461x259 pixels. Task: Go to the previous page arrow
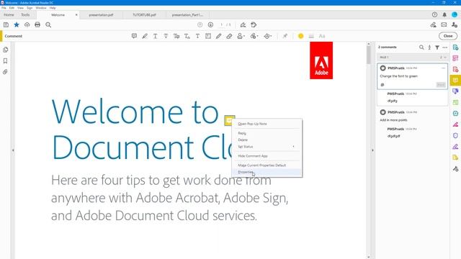(200, 24)
